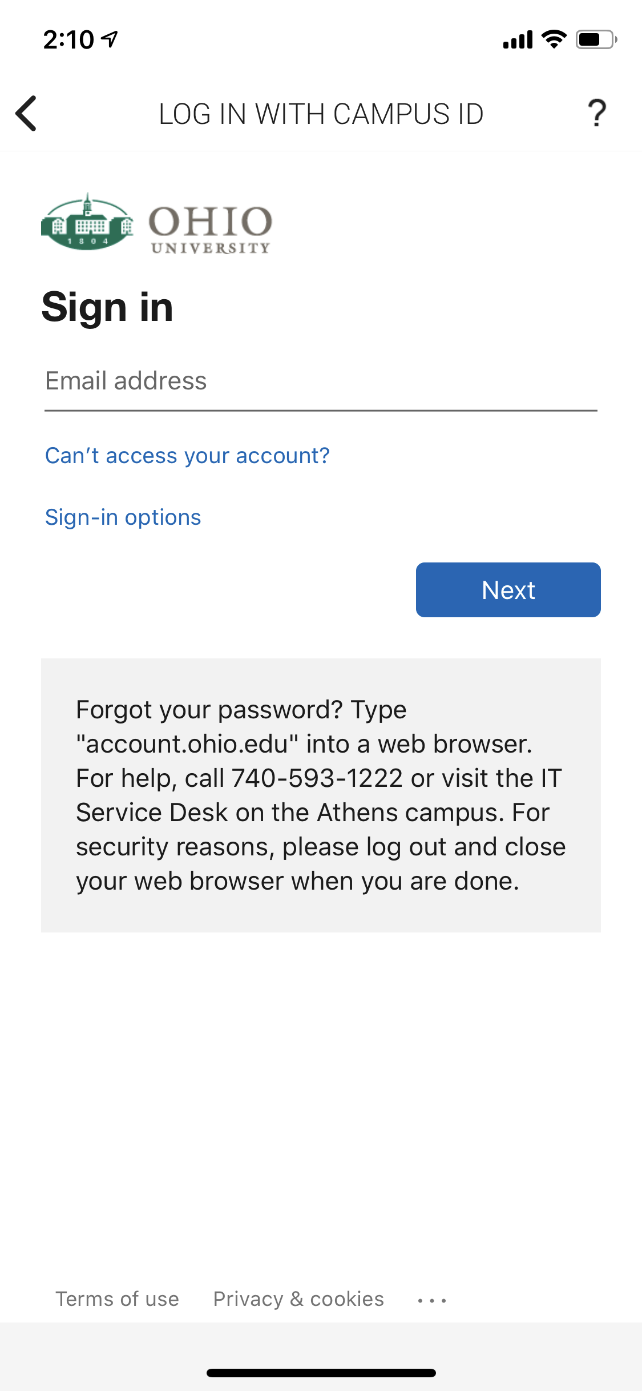Tap the LOG IN WITH CAMPUS ID title
The height and width of the screenshot is (1391, 642).
click(321, 114)
